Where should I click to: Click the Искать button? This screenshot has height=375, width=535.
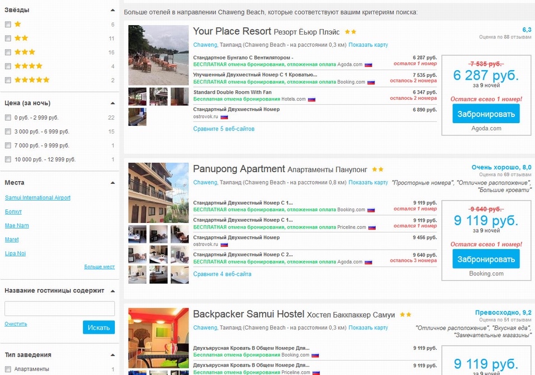(x=99, y=328)
